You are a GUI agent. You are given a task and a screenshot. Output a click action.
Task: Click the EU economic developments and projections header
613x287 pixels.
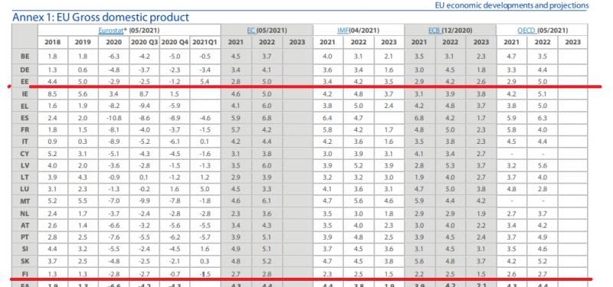coord(511,5)
